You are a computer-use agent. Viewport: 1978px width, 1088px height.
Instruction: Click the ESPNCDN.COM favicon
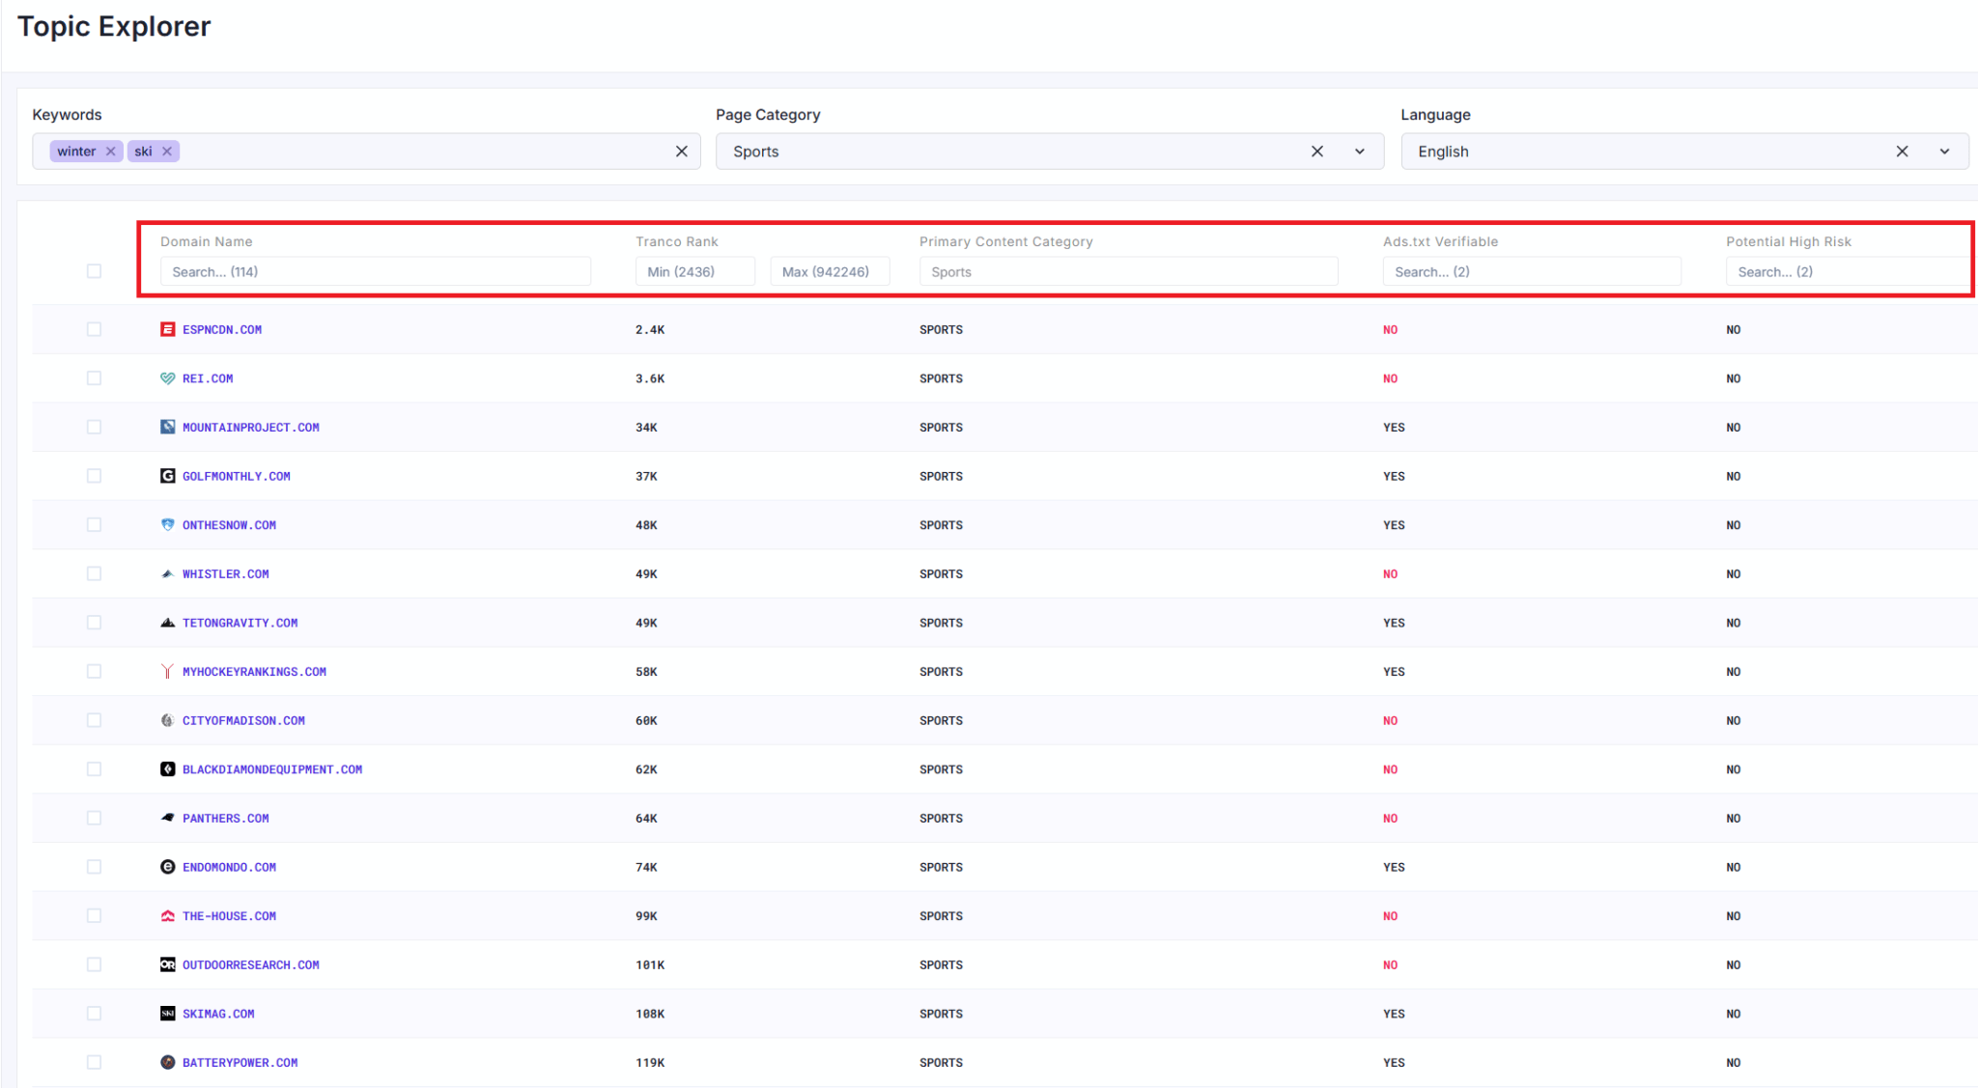tap(168, 329)
